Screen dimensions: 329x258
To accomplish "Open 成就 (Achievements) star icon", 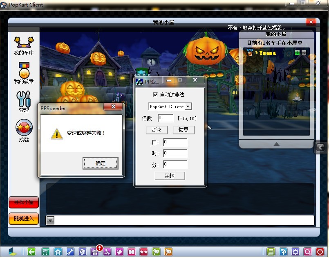I will coord(24,131).
